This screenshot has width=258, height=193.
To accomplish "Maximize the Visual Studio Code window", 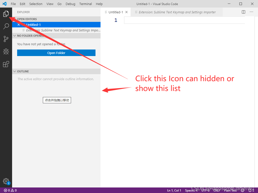I will (x=241, y=4).
